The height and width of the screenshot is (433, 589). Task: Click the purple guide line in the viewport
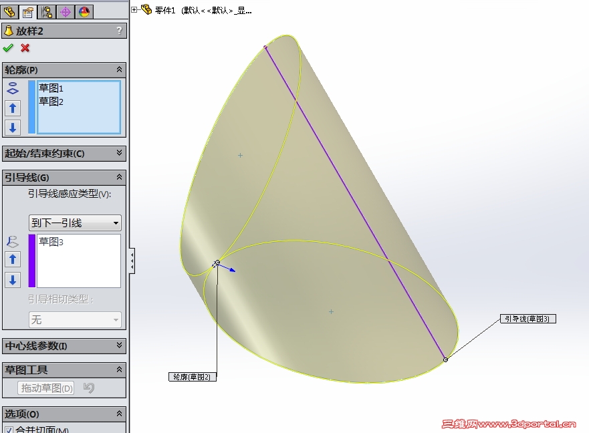(354, 202)
